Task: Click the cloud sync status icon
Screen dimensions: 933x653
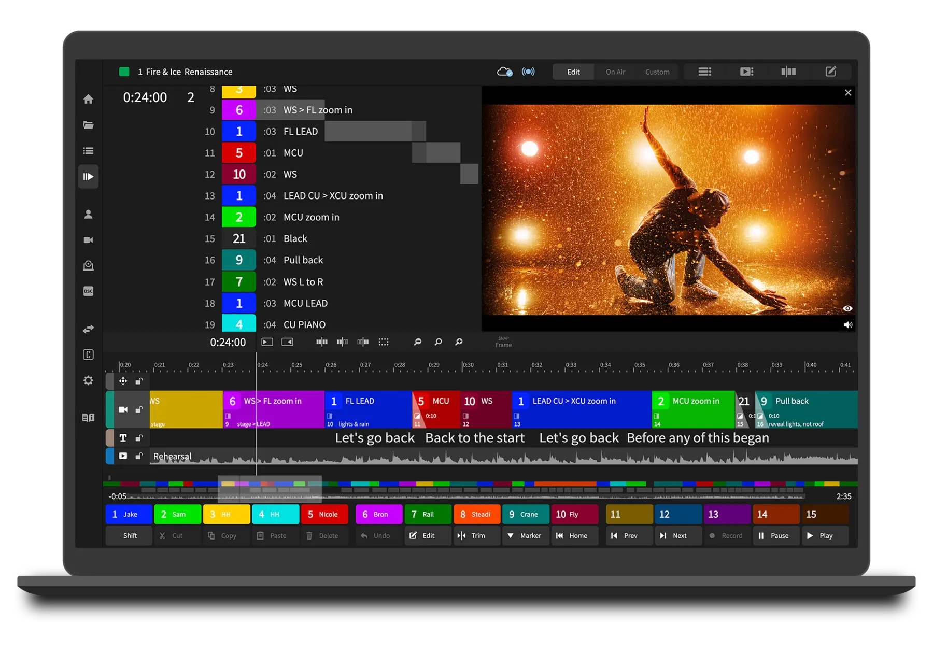Action: point(504,72)
